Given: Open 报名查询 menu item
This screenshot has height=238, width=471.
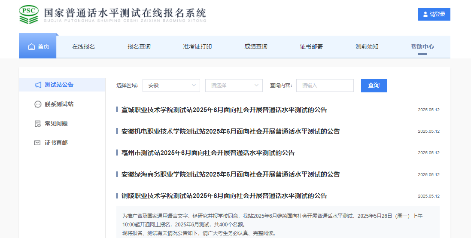Looking at the screenshot, I should [x=139, y=46].
